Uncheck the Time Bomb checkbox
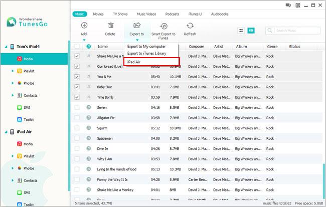This screenshot has height=207, width=326. tap(77, 97)
